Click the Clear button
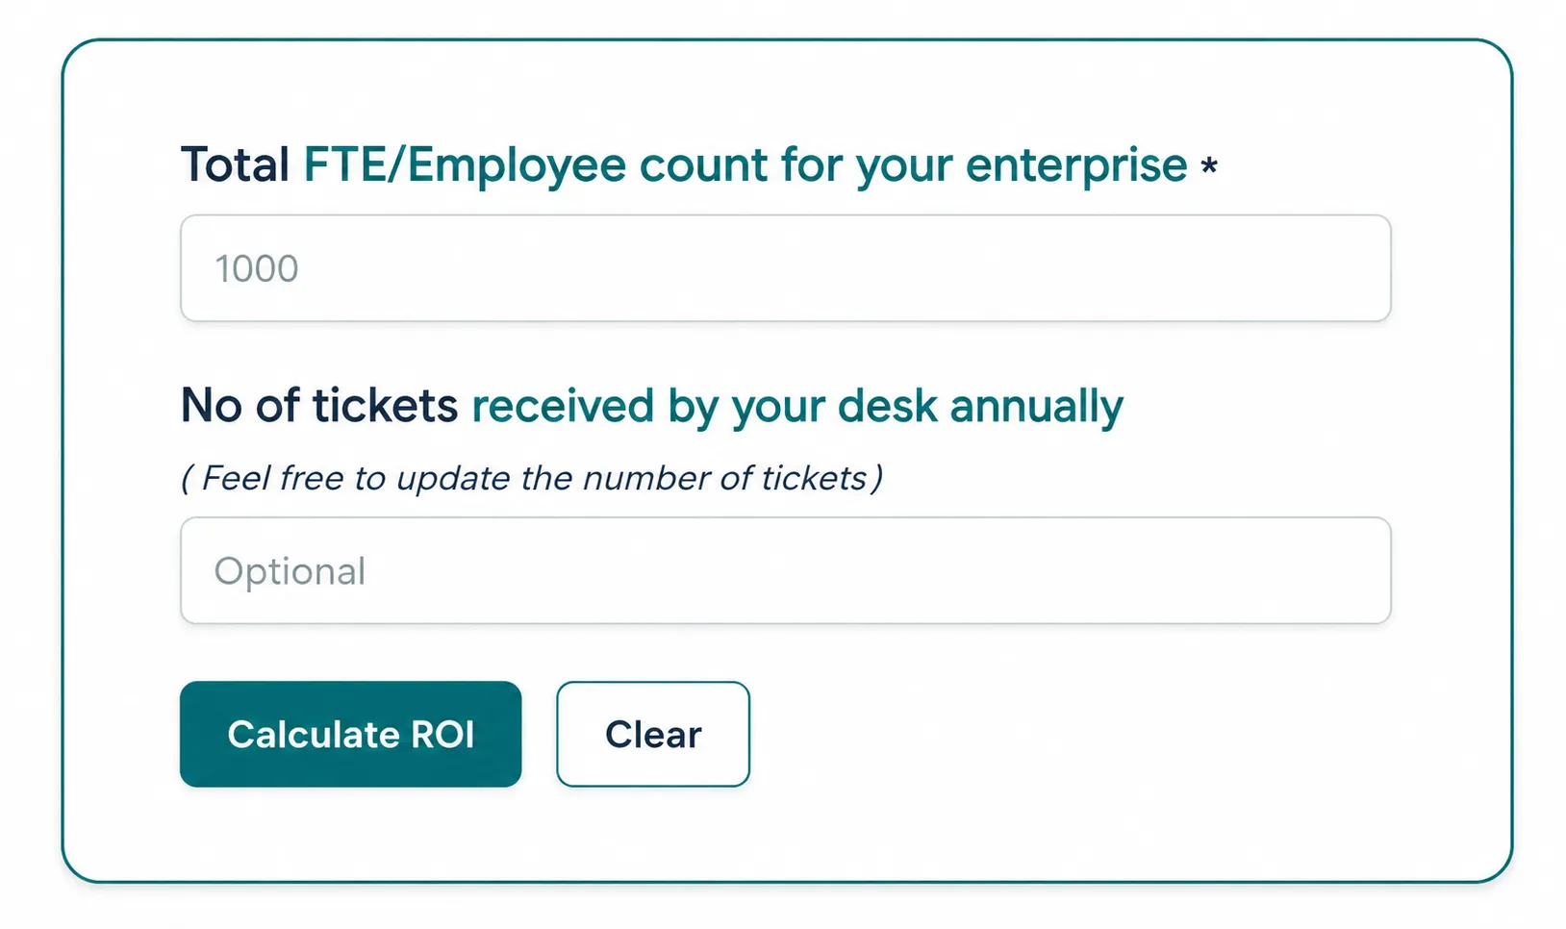This screenshot has width=1566, height=929. click(653, 734)
